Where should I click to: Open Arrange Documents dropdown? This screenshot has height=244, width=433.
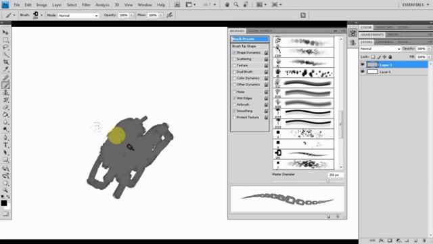click(x=261, y=5)
